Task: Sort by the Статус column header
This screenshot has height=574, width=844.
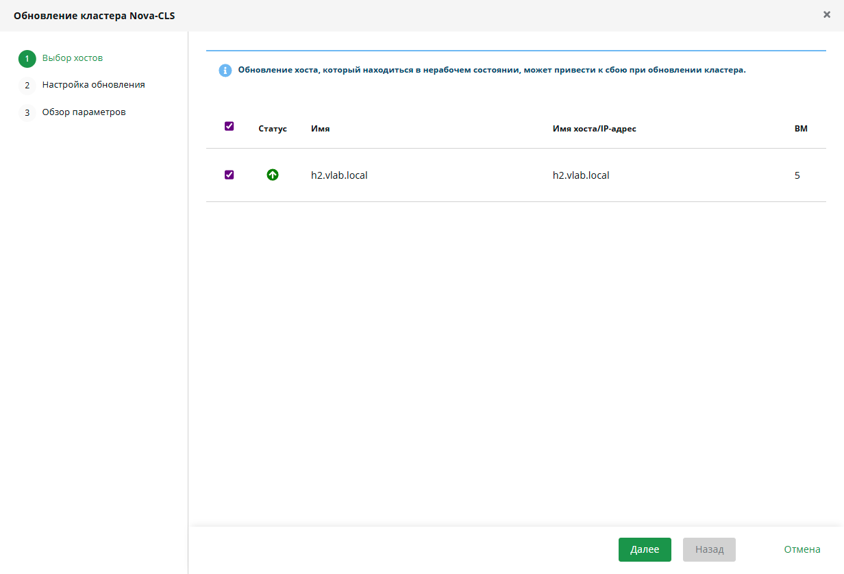Action: pos(273,129)
